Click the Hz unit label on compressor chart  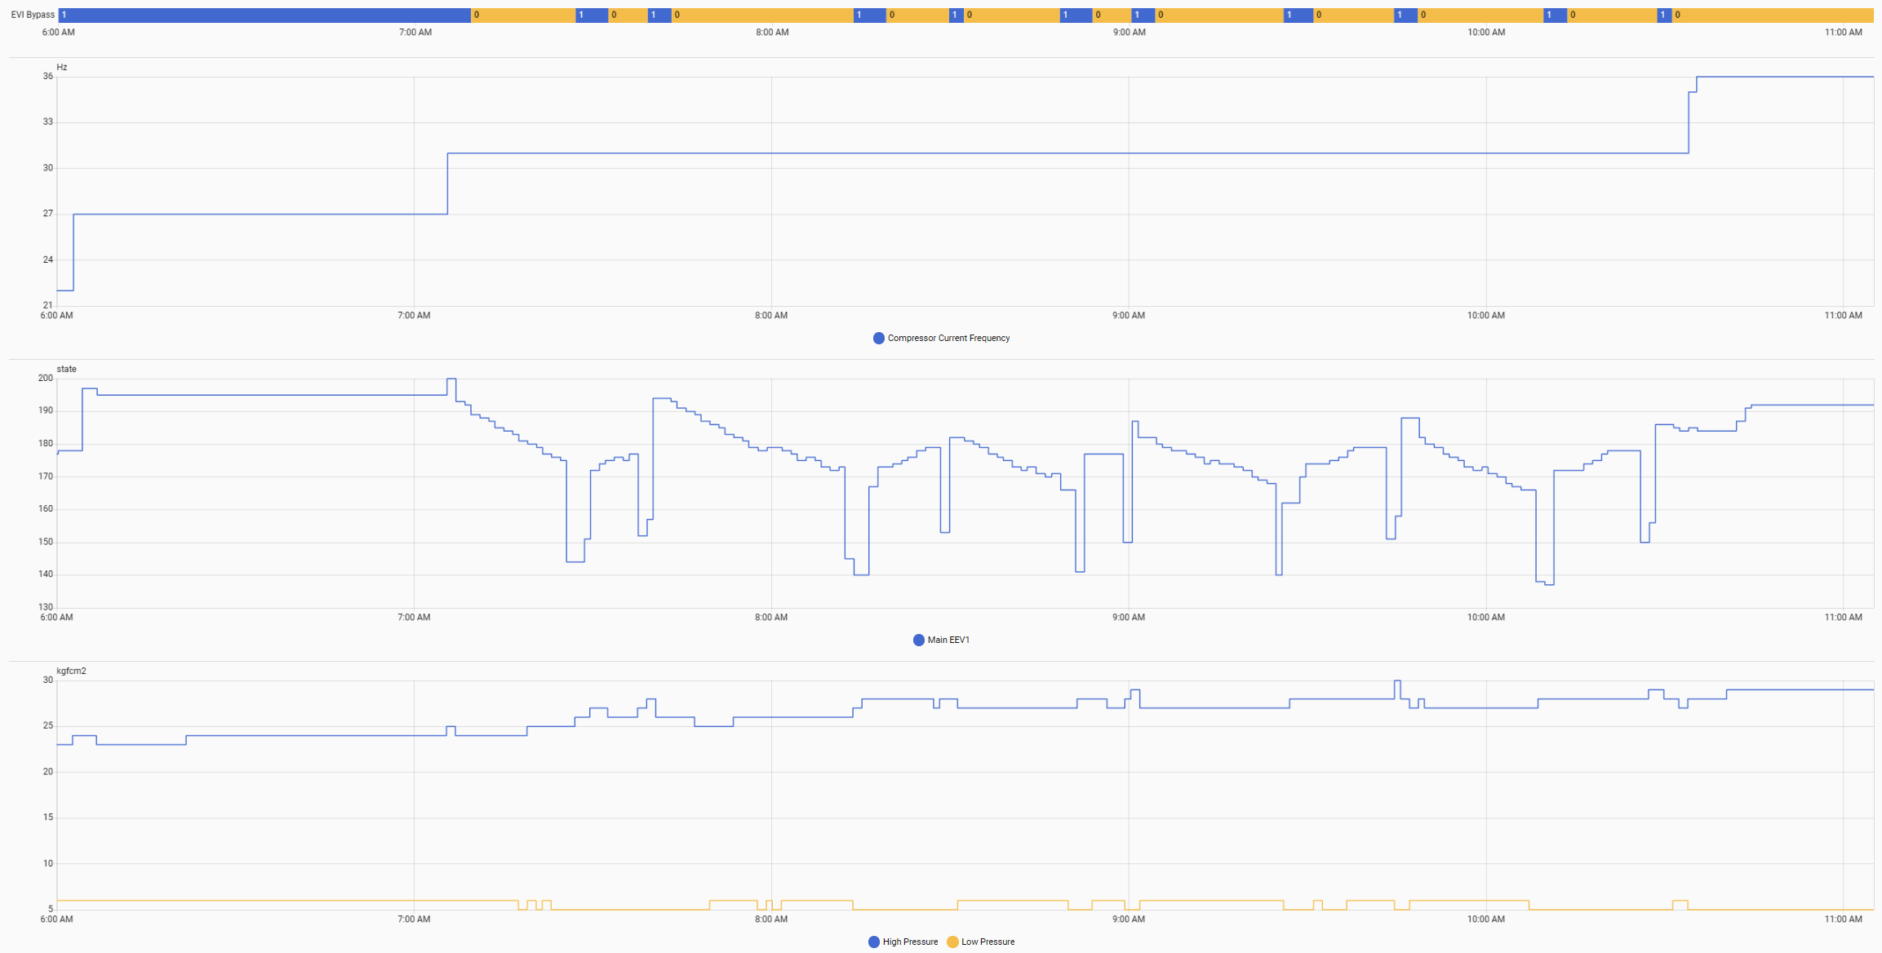[x=62, y=68]
